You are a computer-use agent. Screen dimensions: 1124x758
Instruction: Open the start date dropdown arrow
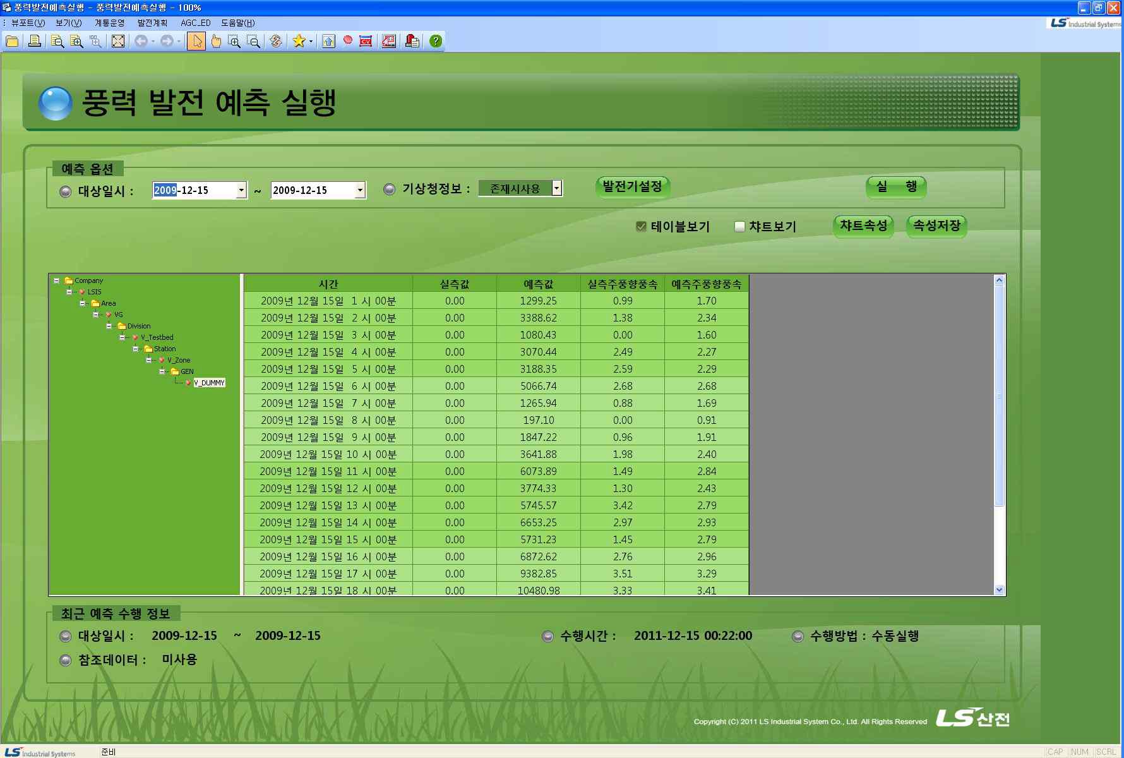coord(241,190)
